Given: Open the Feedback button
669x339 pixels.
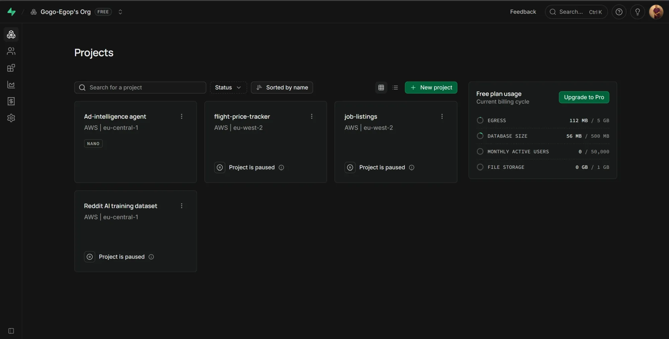Looking at the screenshot, I should (523, 12).
